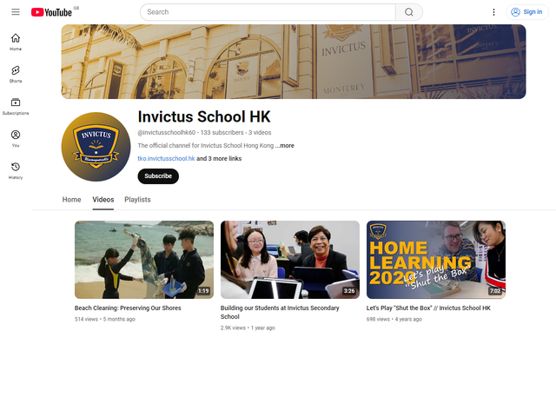This screenshot has height=417, width=556.
Task: Go to Home in sidebar
Action: pos(16,42)
